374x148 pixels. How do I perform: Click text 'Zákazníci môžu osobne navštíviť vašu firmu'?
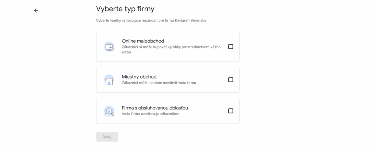point(159,83)
